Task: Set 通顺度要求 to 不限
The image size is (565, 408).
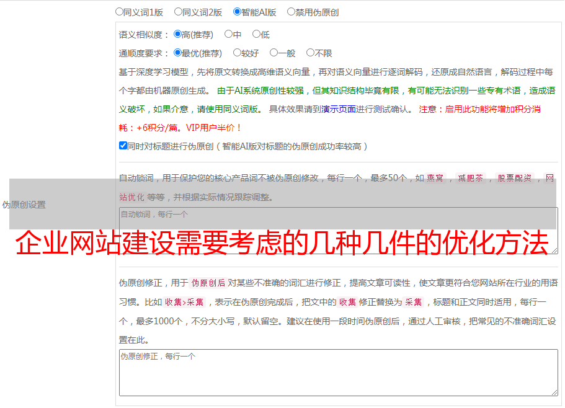Action: point(310,53)
